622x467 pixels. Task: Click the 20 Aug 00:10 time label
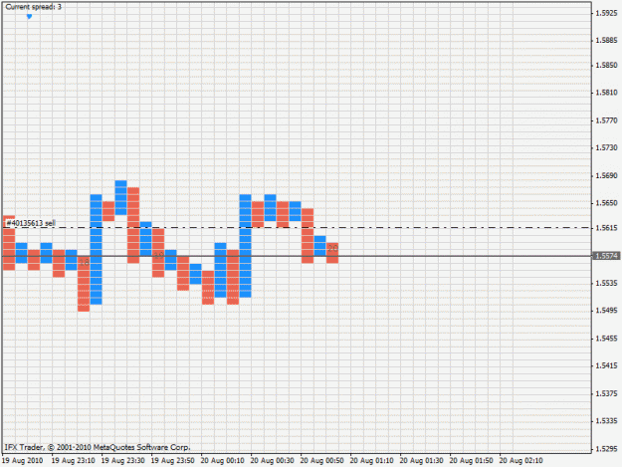223,461
